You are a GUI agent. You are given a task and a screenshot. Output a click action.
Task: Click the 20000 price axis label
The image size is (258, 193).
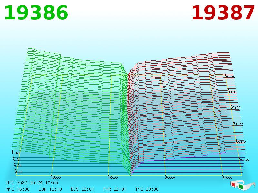[170, 178]
